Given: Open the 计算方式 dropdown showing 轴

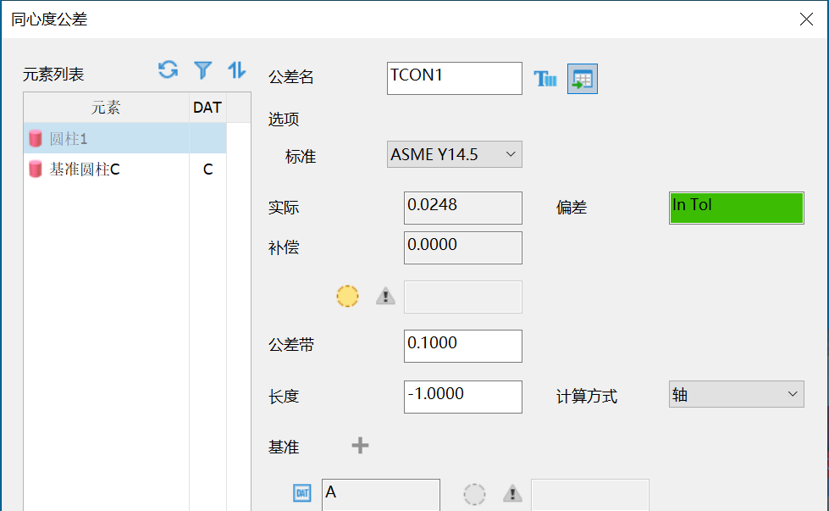Looking at the screenshot, I should pos(735,394).
